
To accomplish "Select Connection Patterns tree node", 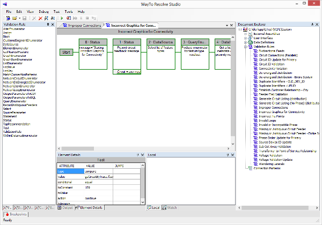I will pos(267,168).
